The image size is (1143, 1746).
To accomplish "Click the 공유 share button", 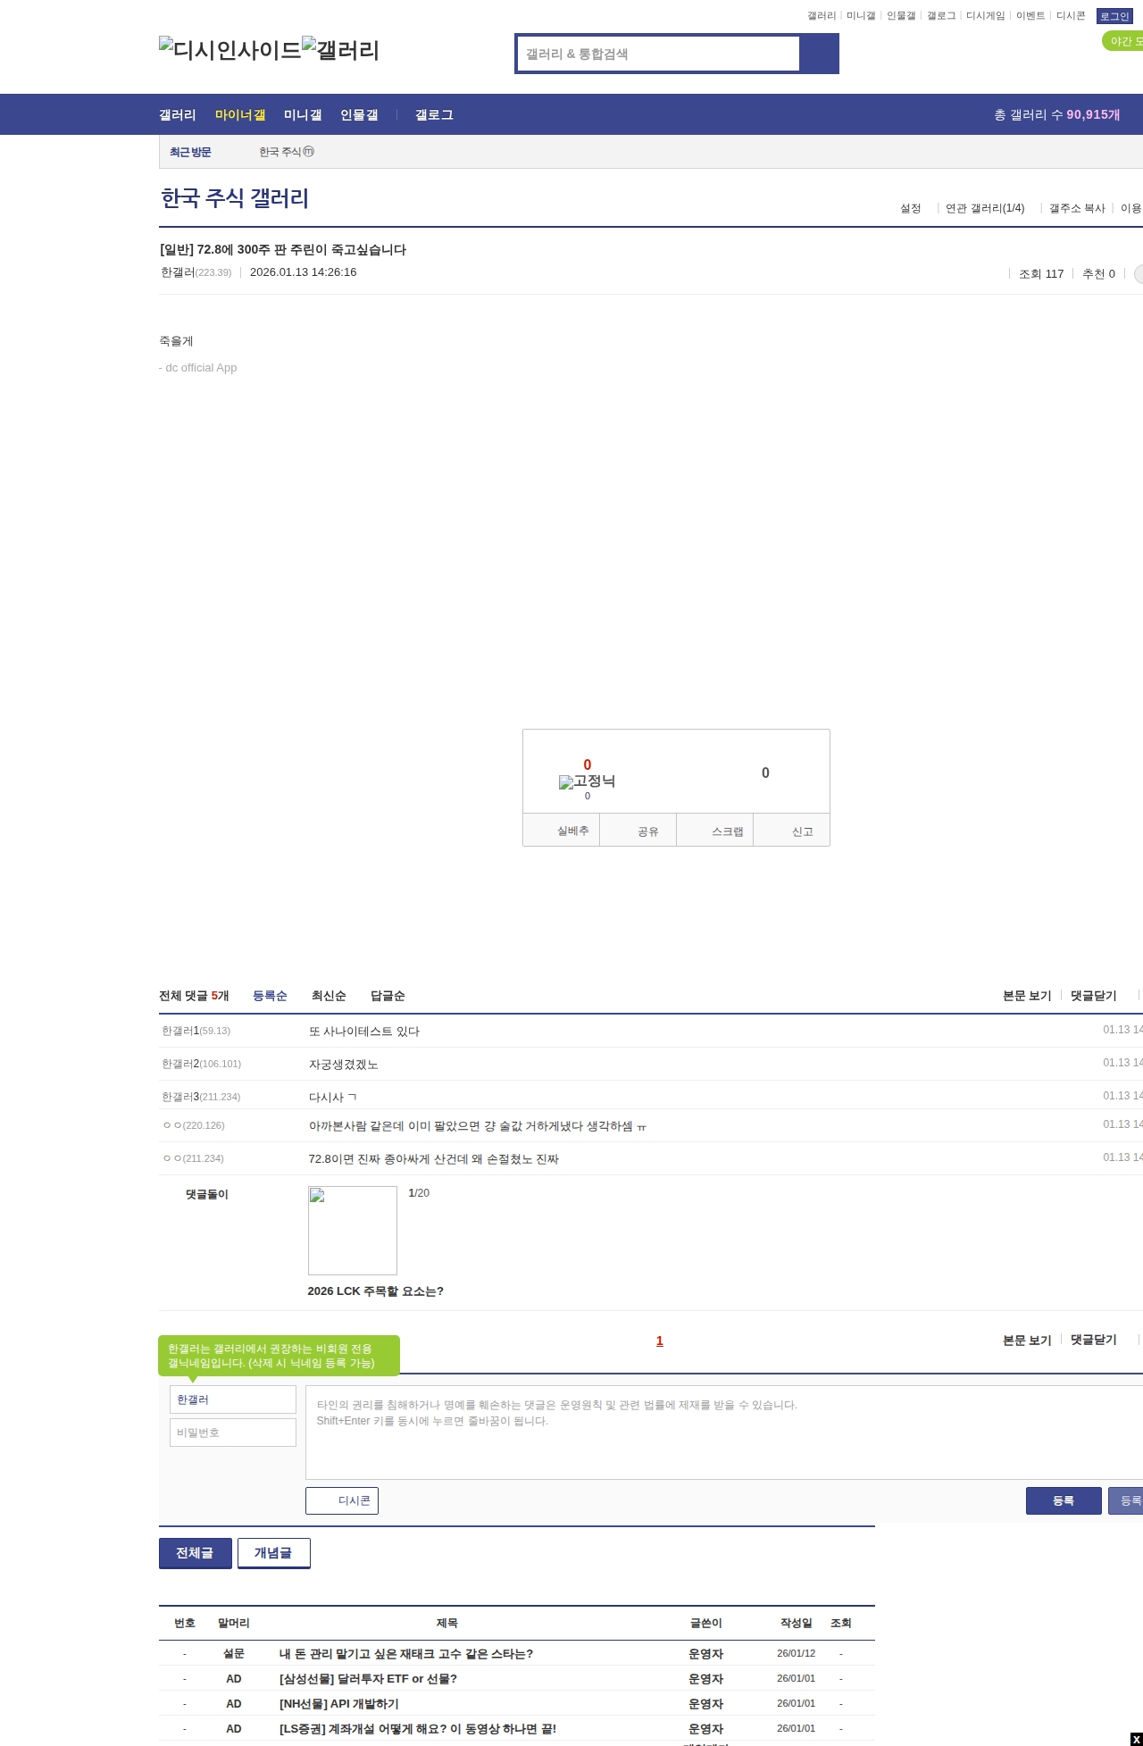I will click(x=638, y=831).
